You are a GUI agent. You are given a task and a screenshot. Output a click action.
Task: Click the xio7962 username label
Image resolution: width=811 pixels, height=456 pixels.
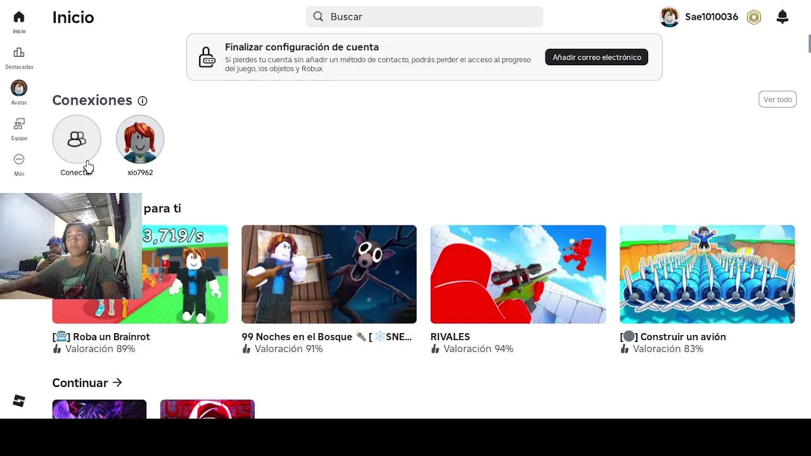pos(140,172)
